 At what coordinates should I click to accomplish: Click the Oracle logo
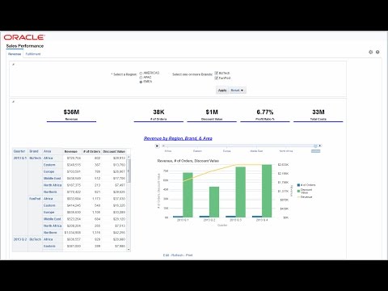point(24,37)
